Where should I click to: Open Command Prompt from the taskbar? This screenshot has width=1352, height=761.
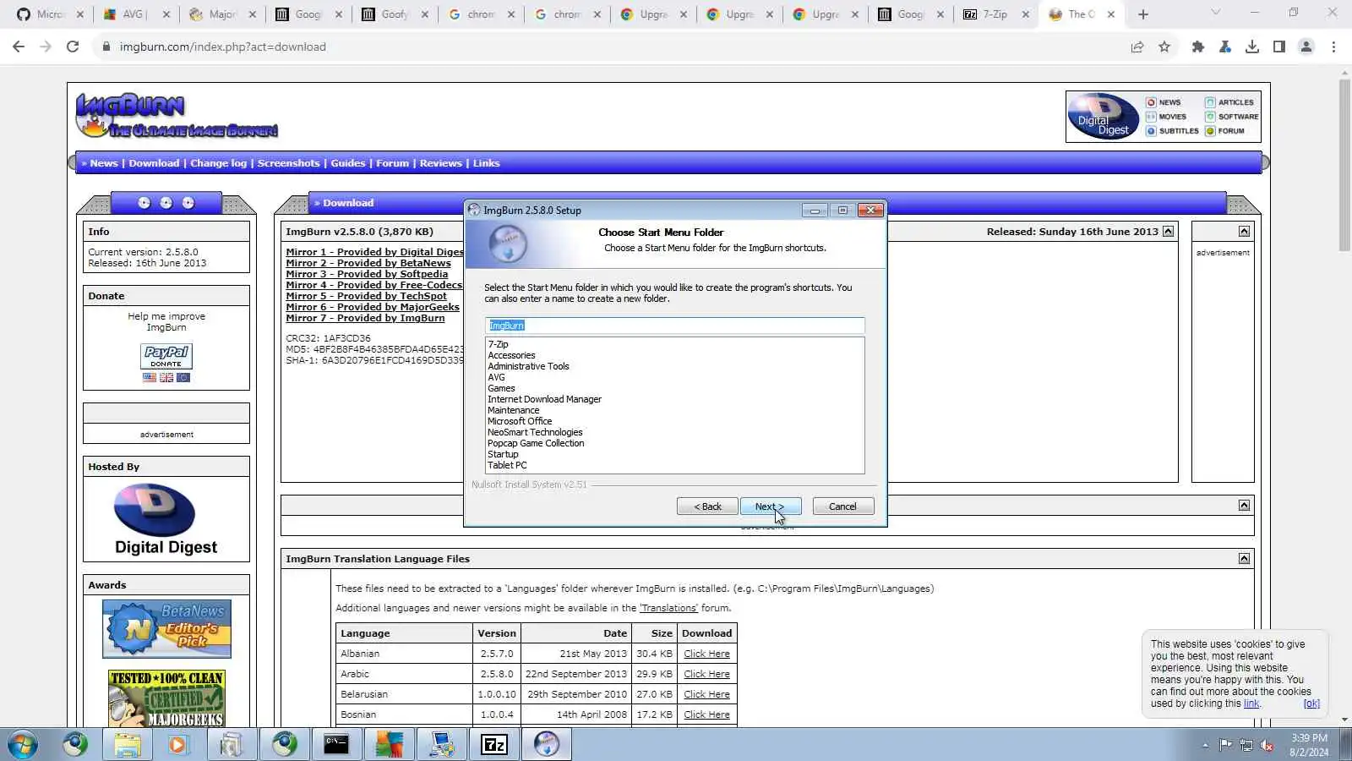point(336,745)
